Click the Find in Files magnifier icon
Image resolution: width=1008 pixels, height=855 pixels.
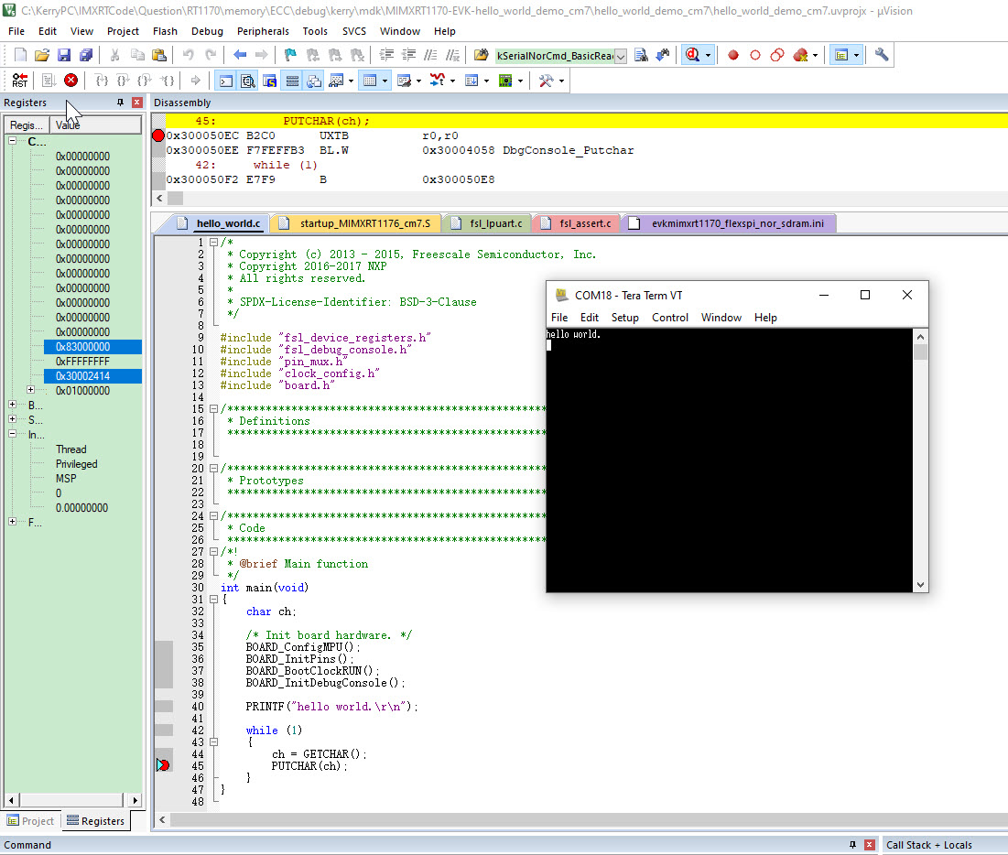point(693,54)
